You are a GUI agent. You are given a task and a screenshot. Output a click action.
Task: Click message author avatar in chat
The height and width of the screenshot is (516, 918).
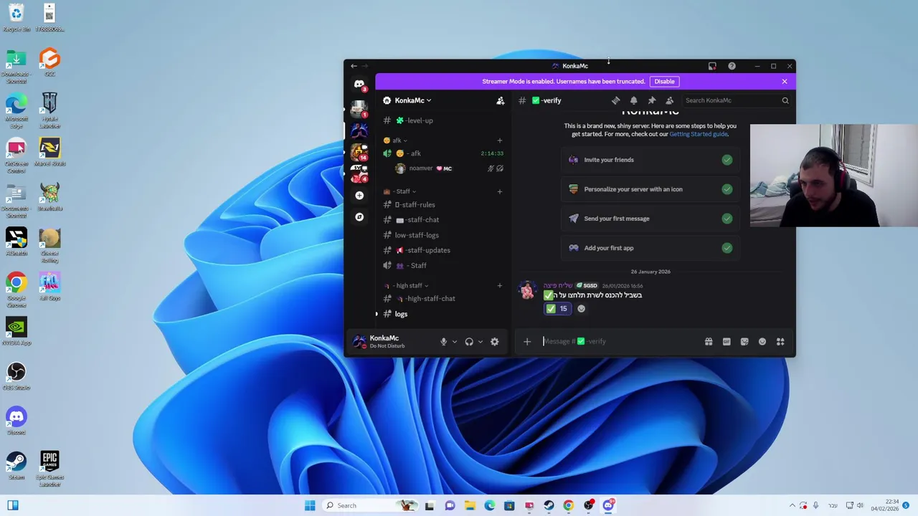pyautogui.click(x=528, y=290)
